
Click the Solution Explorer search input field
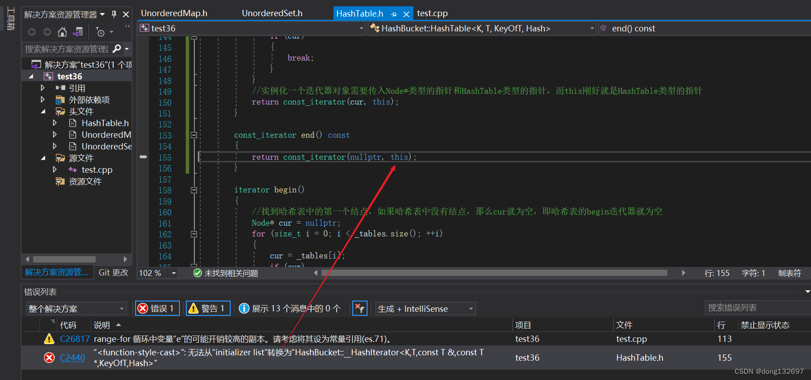click(66, 48)
